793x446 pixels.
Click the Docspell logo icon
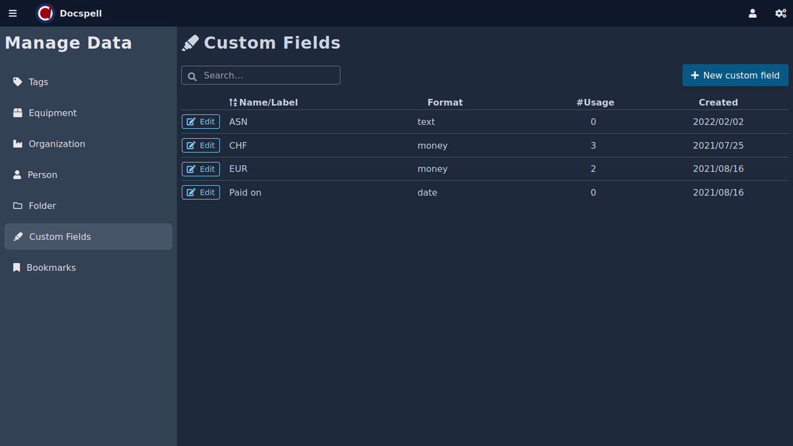tap(45, 13)
